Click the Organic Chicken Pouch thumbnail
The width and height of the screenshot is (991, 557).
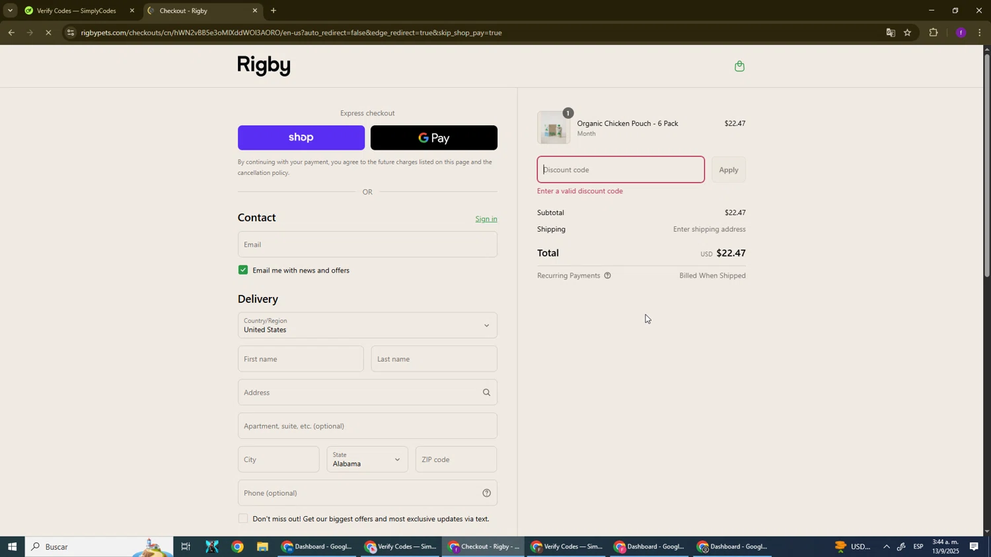coord(553,127)
